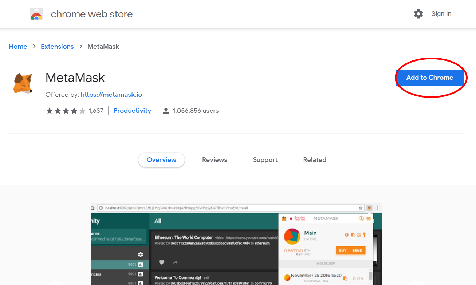Click the star rating for MetaMask
The height and width of the screenshot is (285, 476).
[66, 111]
